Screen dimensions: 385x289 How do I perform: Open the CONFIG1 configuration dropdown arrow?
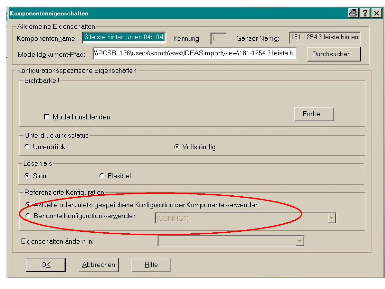point(332,218)
